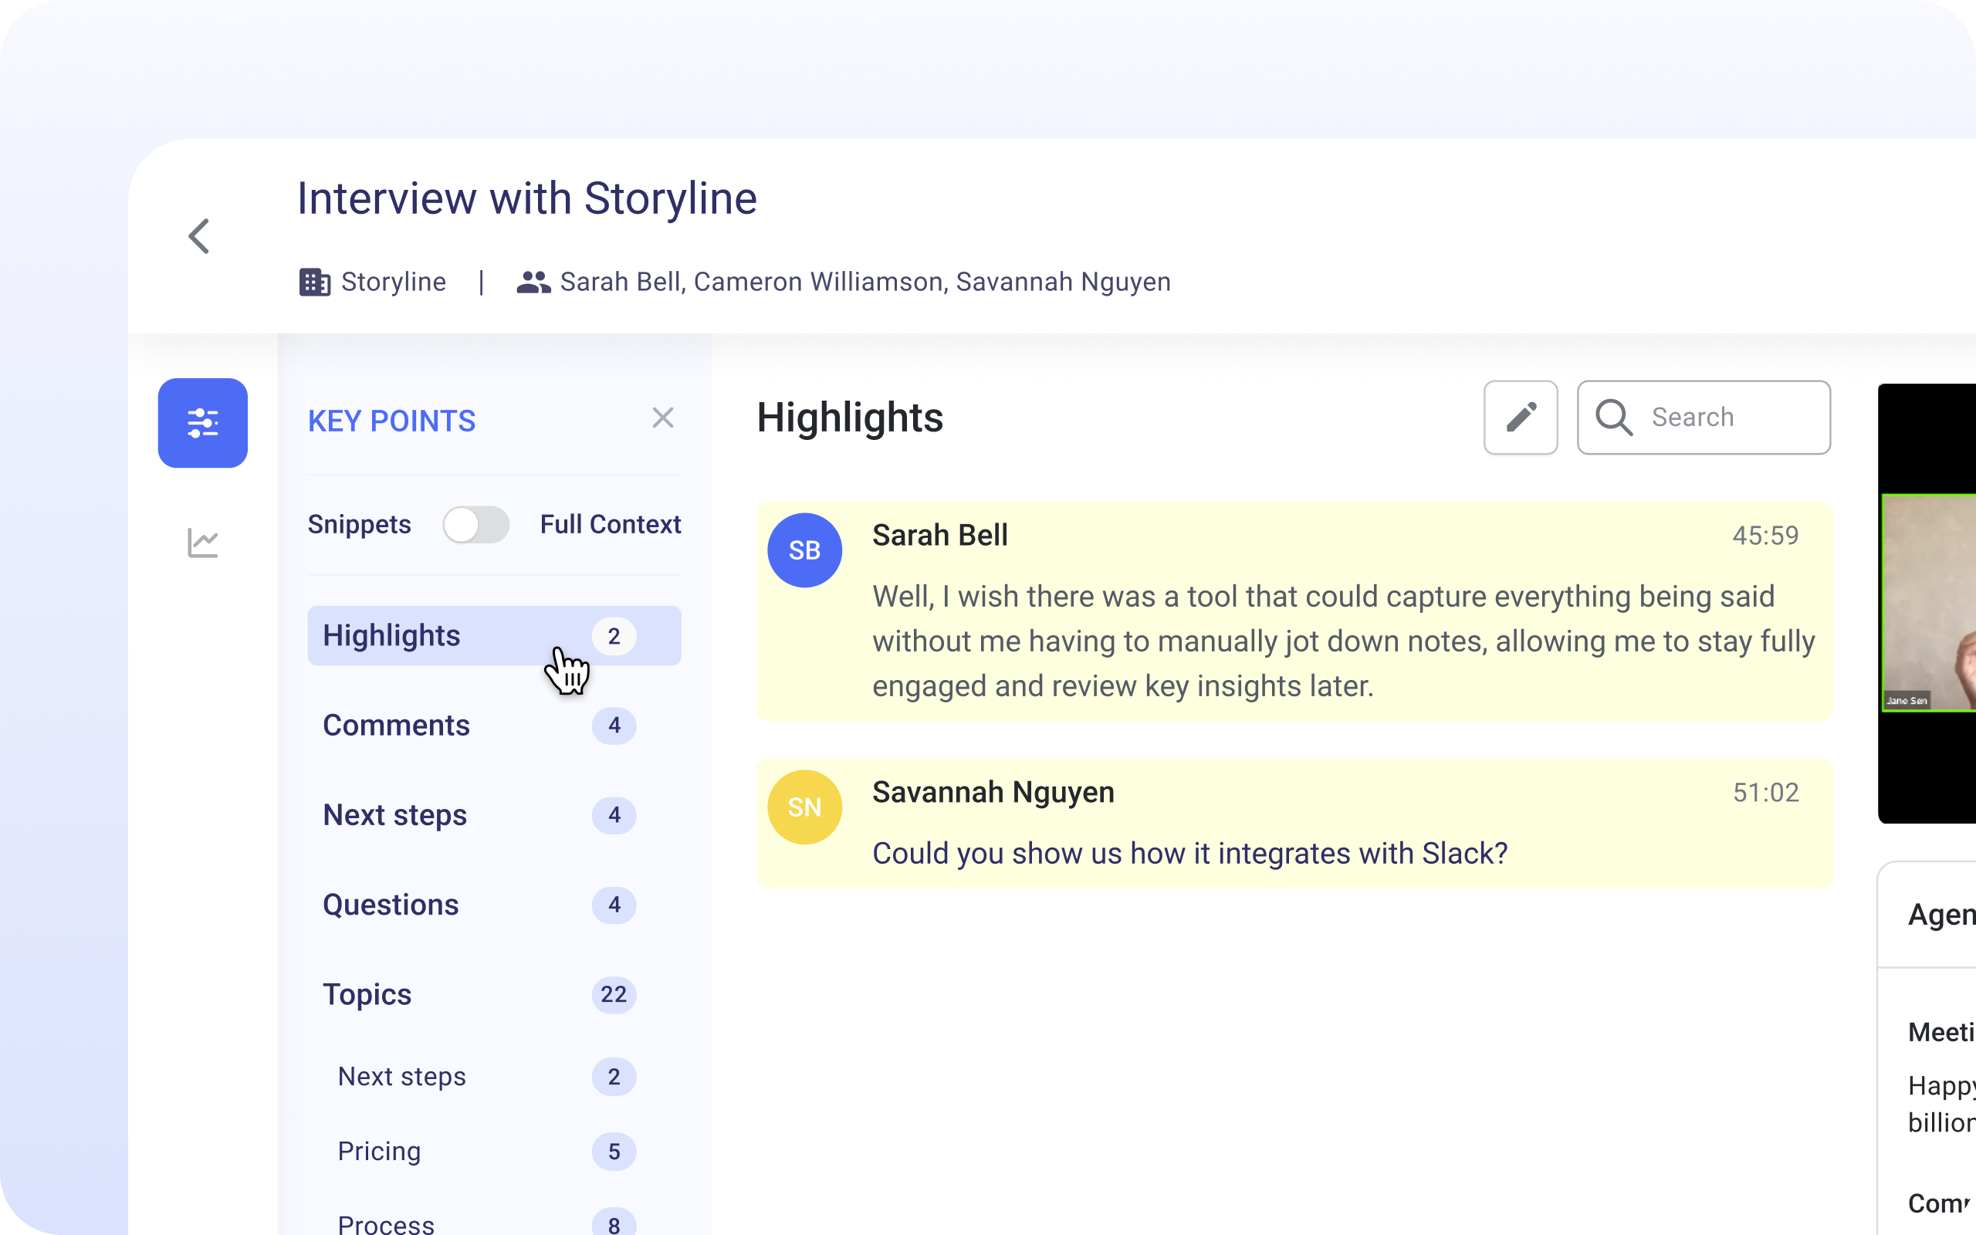Click the participants people icon
The height and width of the screenshot is (1235, 1976).
[533, 282]
